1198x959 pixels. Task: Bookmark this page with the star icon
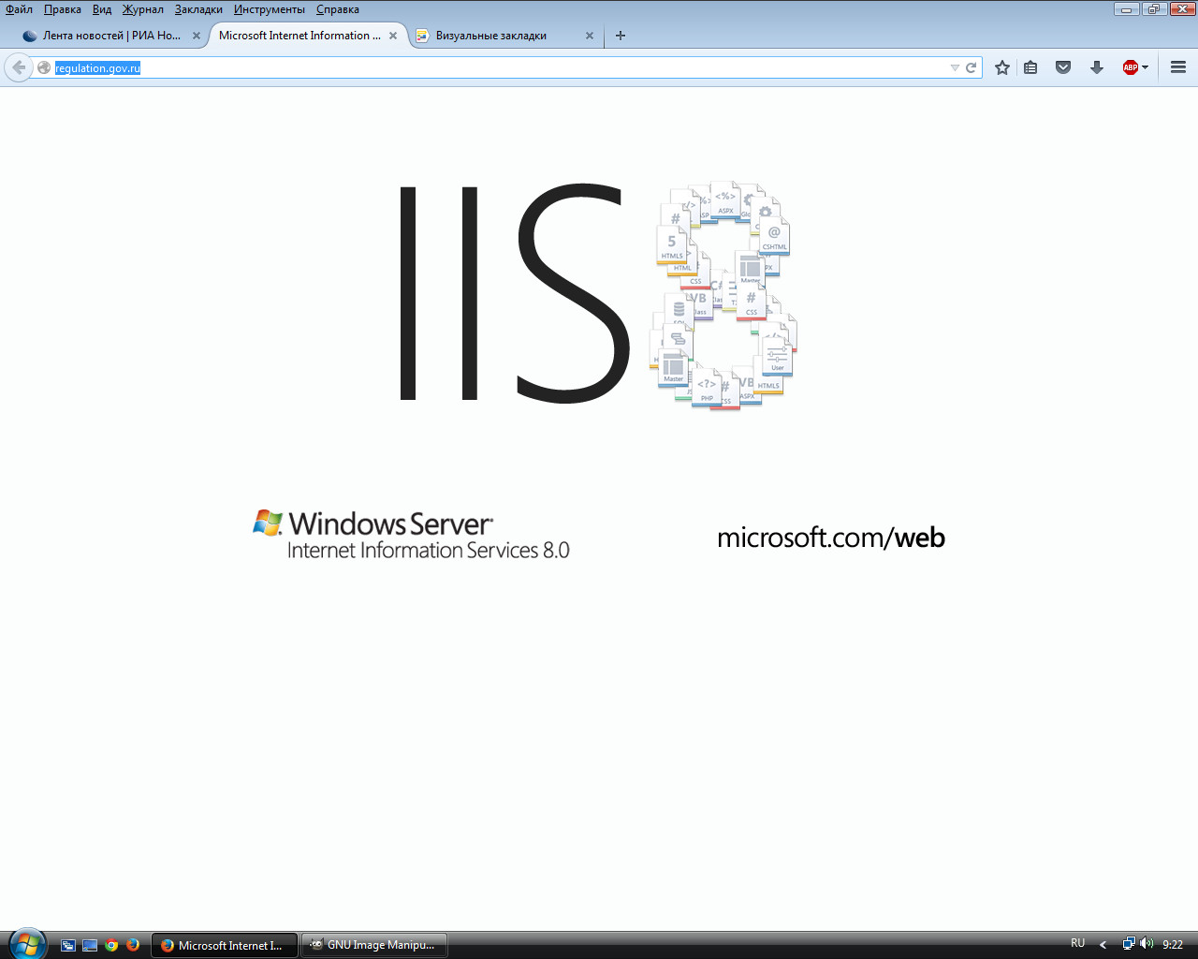[1002, 67]
